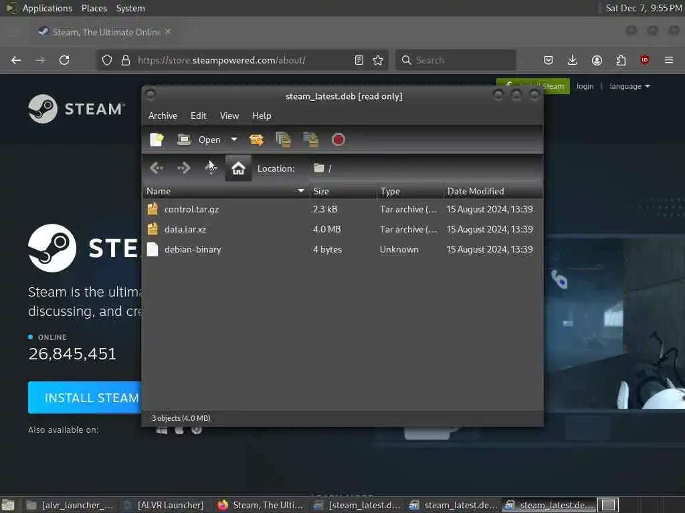Open the Places menu in top panel
The height and width of the screenshot is (513, 685).
[x=94, y=8]
